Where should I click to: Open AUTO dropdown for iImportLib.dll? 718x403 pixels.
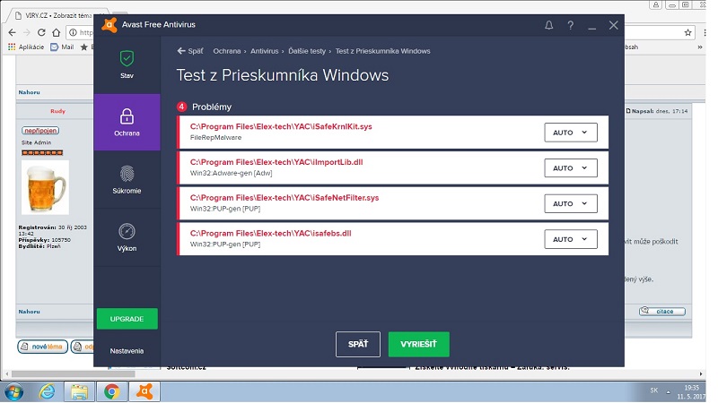pos(570,168)
